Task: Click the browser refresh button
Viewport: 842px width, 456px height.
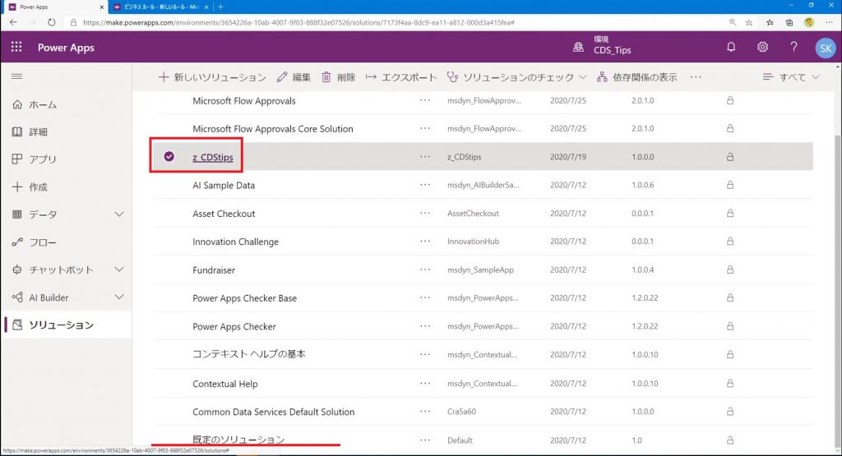Action: pos(52,22)
